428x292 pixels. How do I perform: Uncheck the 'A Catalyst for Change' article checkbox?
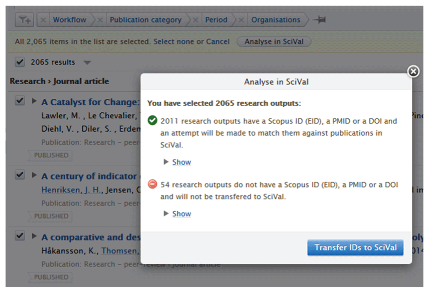(20, 101)
